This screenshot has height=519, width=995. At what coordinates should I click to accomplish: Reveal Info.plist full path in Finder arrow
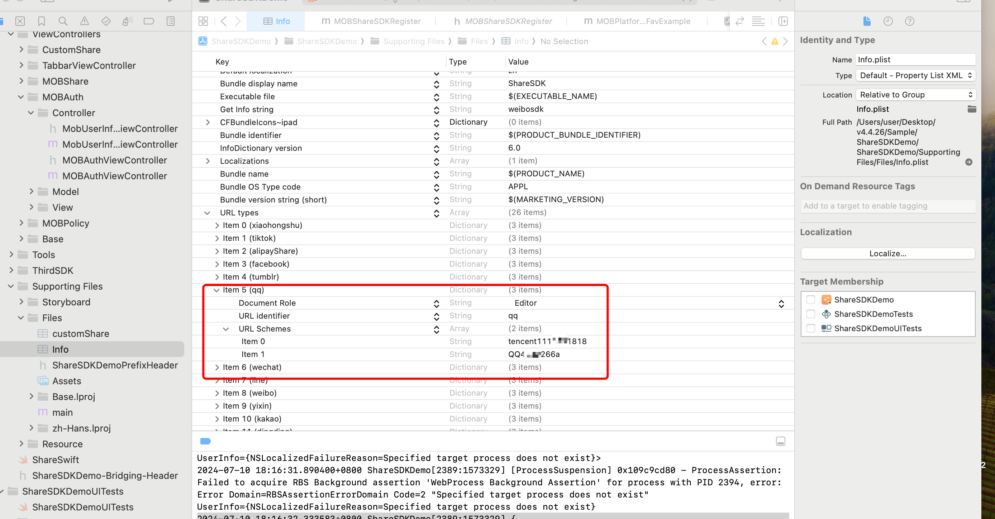968,162
